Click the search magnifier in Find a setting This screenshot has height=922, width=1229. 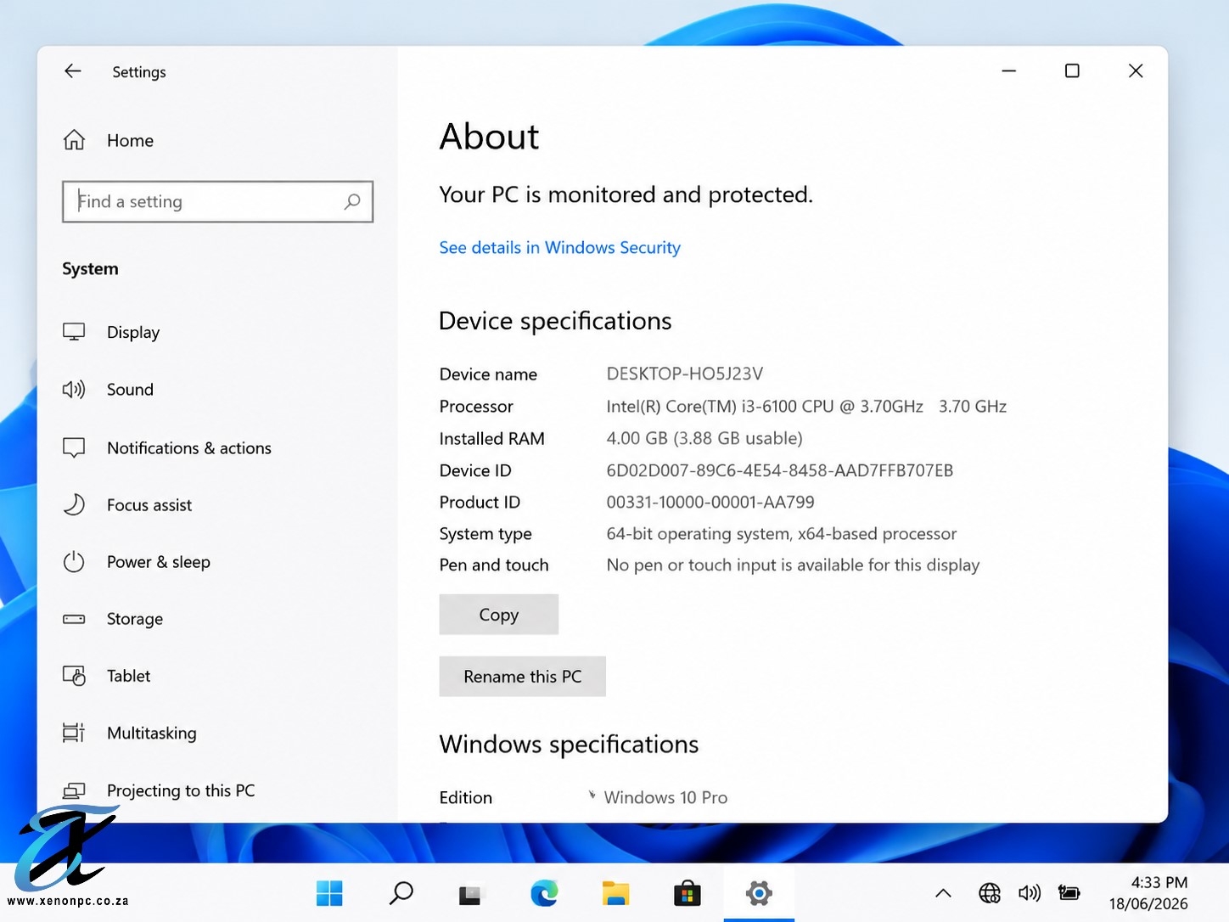(352, 201)
